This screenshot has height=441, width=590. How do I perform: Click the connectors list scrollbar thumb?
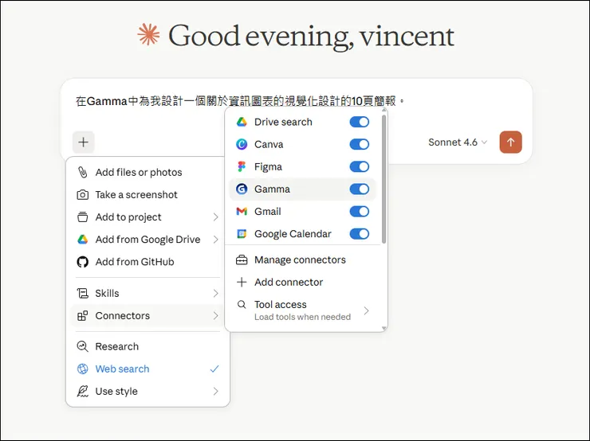click(383, 179)
